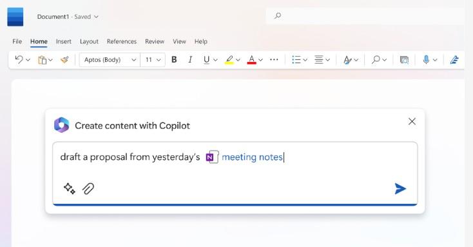Open the Help tab

(201, 41)
